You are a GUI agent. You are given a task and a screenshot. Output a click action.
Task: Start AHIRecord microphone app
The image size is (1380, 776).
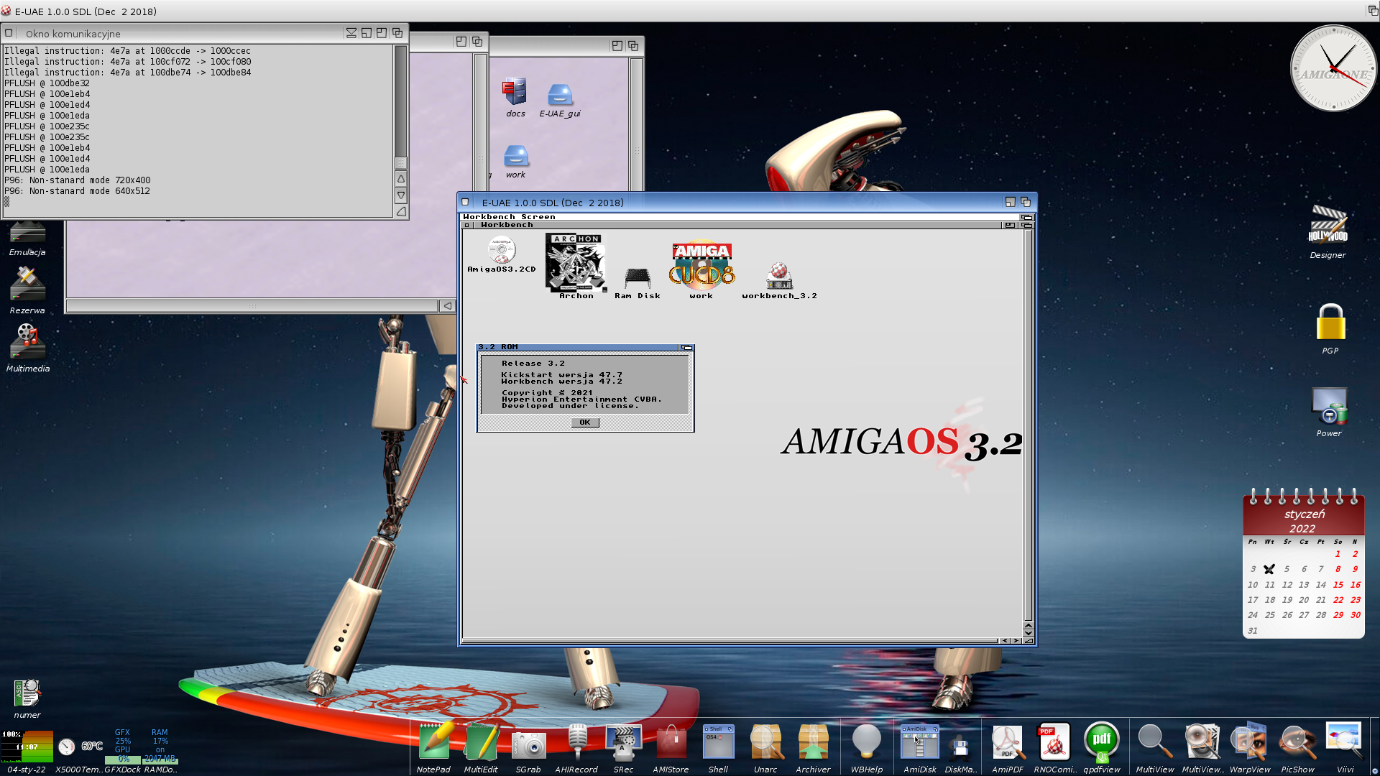click(576, 742)
